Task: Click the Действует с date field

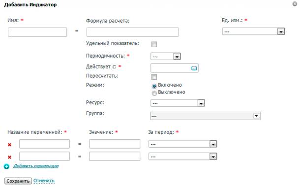Action: click(174, 68)
